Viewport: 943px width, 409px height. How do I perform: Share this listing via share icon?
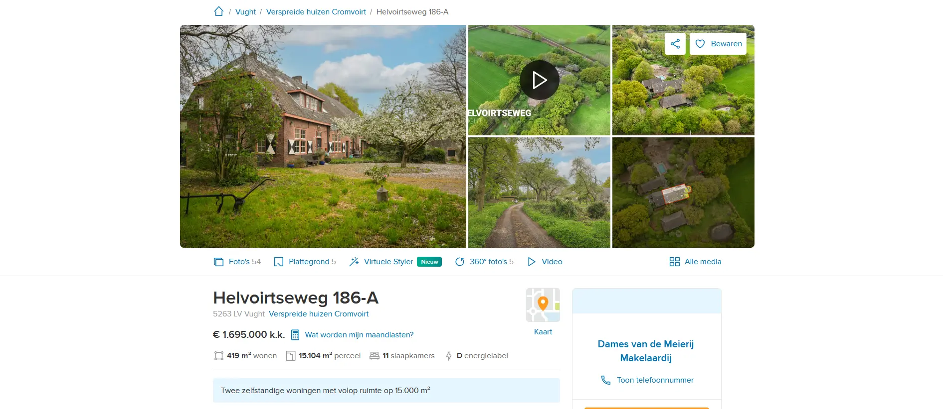tap(675, 44)
